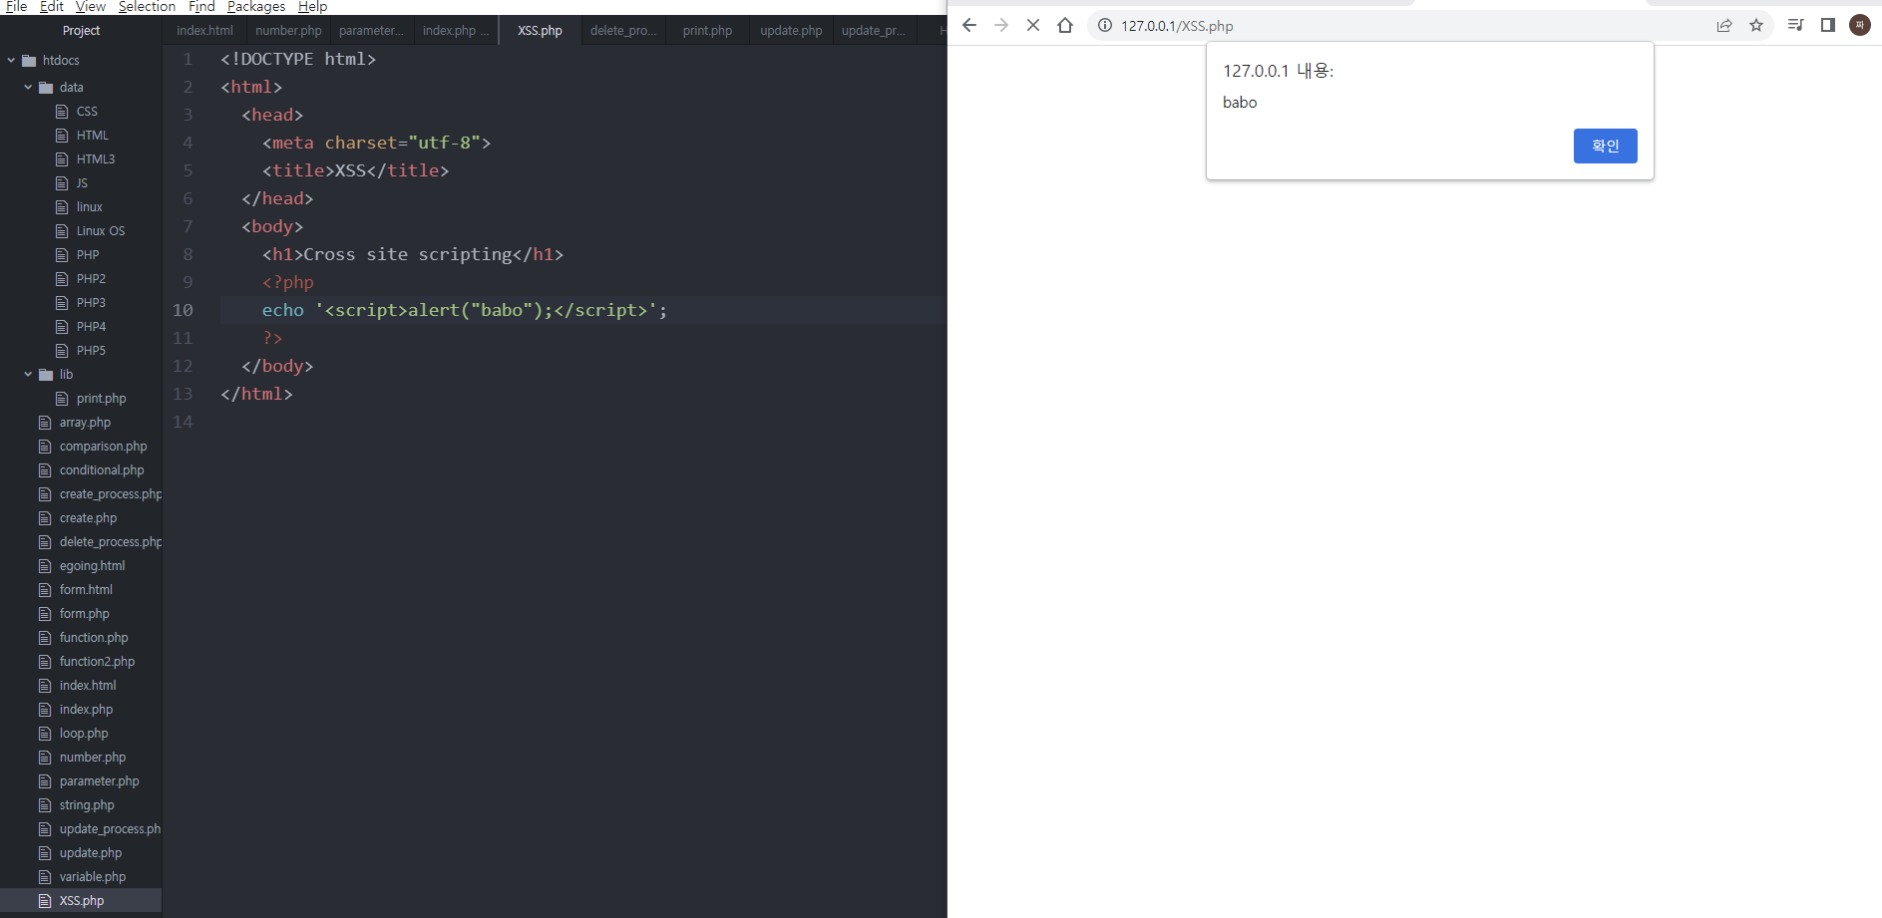Viewport: 1882px width, 918px height.
Task: Open the Help menu
Action: pyautogui.click(x=312, y=6)
